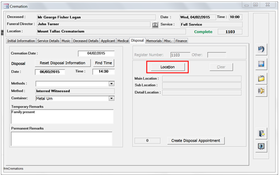Viewport: 279px width, 175px height.
Task: Click the Disposal Time field 14:30
Action: pyautogui.click(x=104, y=72)
